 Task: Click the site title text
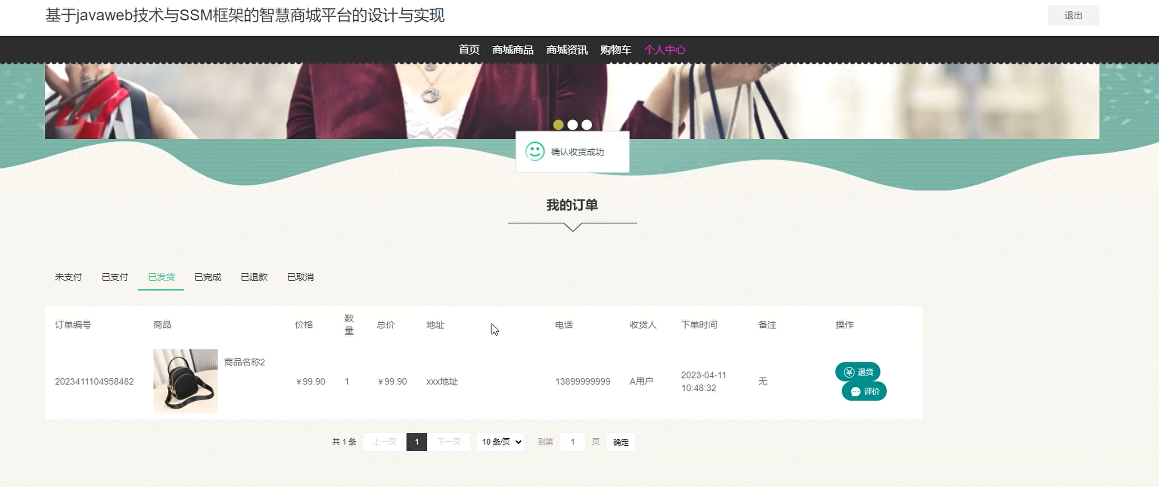coord(245,16)
